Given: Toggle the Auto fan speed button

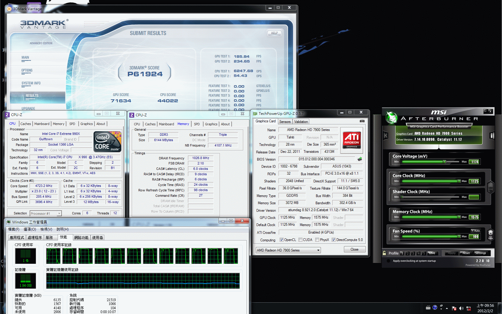Looking at the screenshot, I should (476, 231).
